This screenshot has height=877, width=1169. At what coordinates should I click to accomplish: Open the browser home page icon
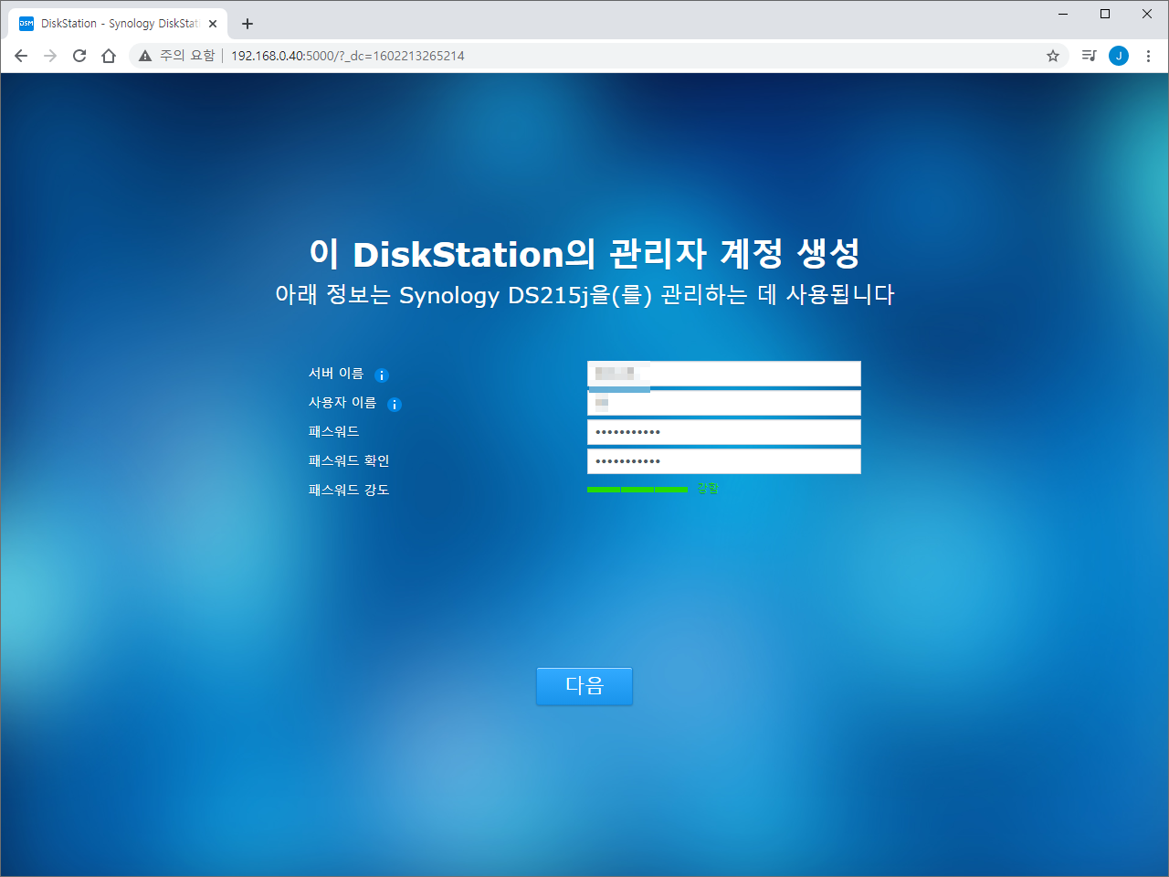pos(109,56)
